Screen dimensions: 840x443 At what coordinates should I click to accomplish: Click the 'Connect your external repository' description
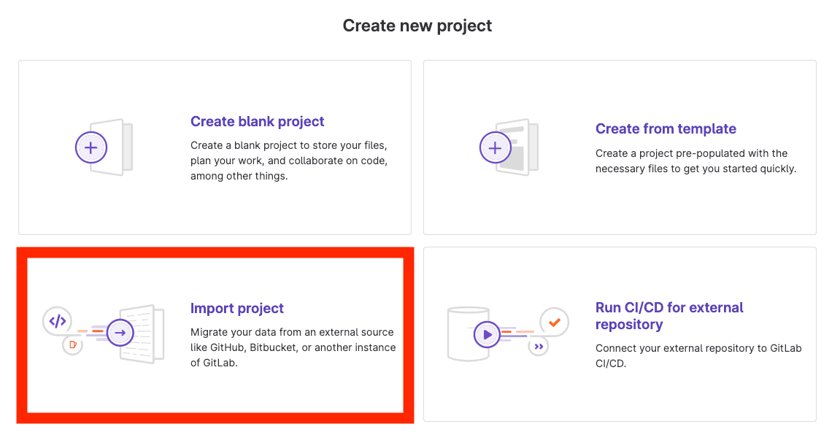point(698,355)
